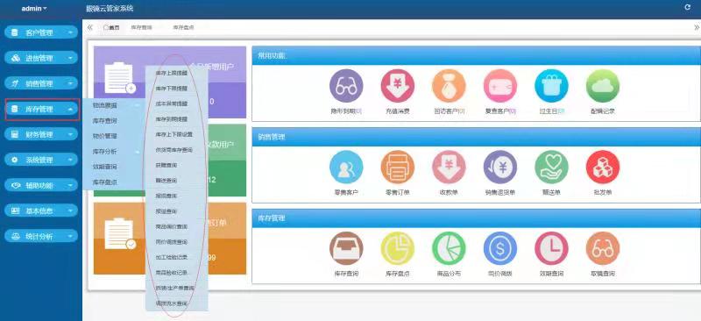
Task: Expand the 统计分析 sidebar menu
Action: pos(41,236)
